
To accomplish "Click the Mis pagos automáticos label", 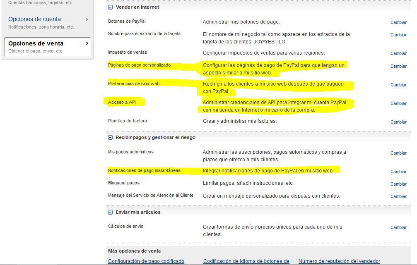I will click(x=130, y=152).
